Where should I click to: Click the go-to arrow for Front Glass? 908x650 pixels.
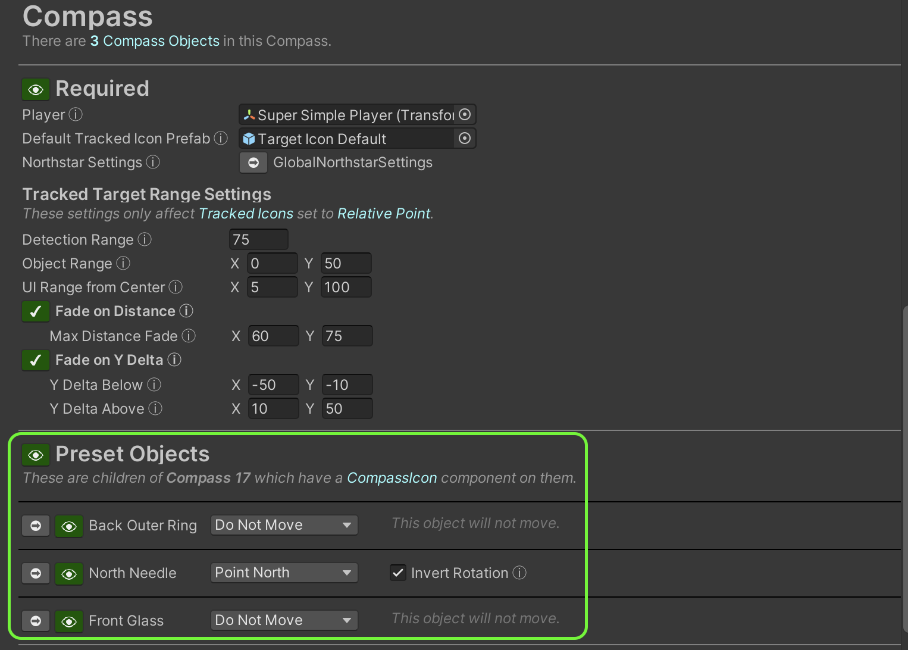click(36, 621)
